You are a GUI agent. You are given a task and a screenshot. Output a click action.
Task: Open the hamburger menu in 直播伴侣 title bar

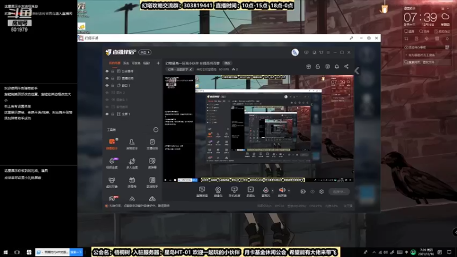click(328, 53)
